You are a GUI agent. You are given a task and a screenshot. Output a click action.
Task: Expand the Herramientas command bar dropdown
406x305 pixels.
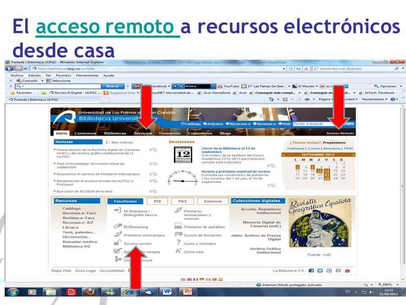386,99
